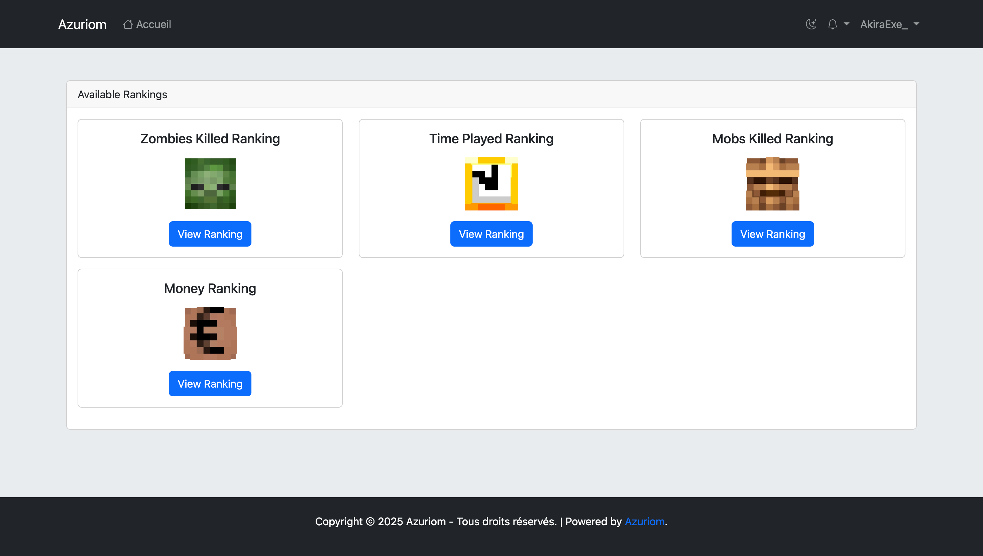The height and width of the screenshot is (556, 983).
Task: View the Time Played ranking
Action: (491, 234)
